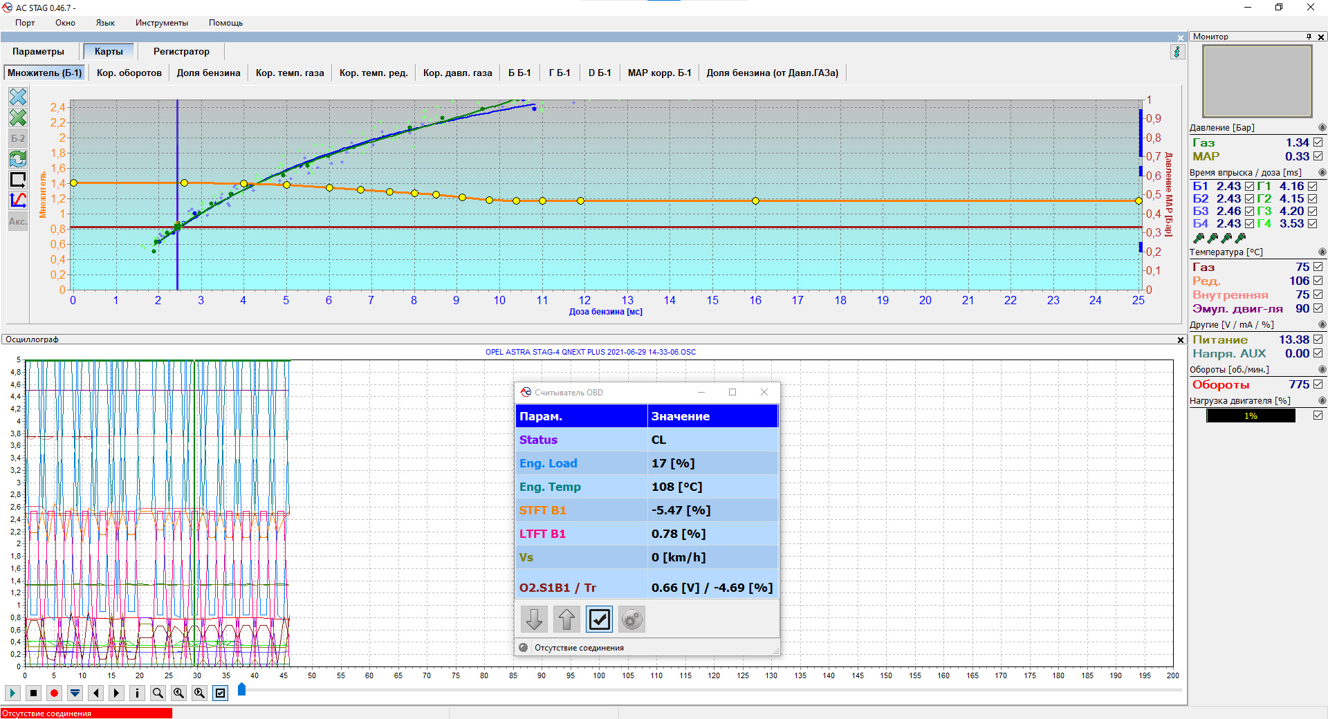The width and height of the screenshot is (1328, 719).
Task: Collapse the Нагрузка двигателя section
Action: [x=1322, y=401]
